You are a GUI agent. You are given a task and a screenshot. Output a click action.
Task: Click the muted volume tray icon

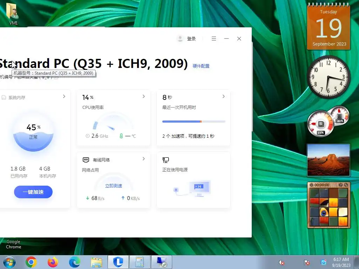[282, 262]
